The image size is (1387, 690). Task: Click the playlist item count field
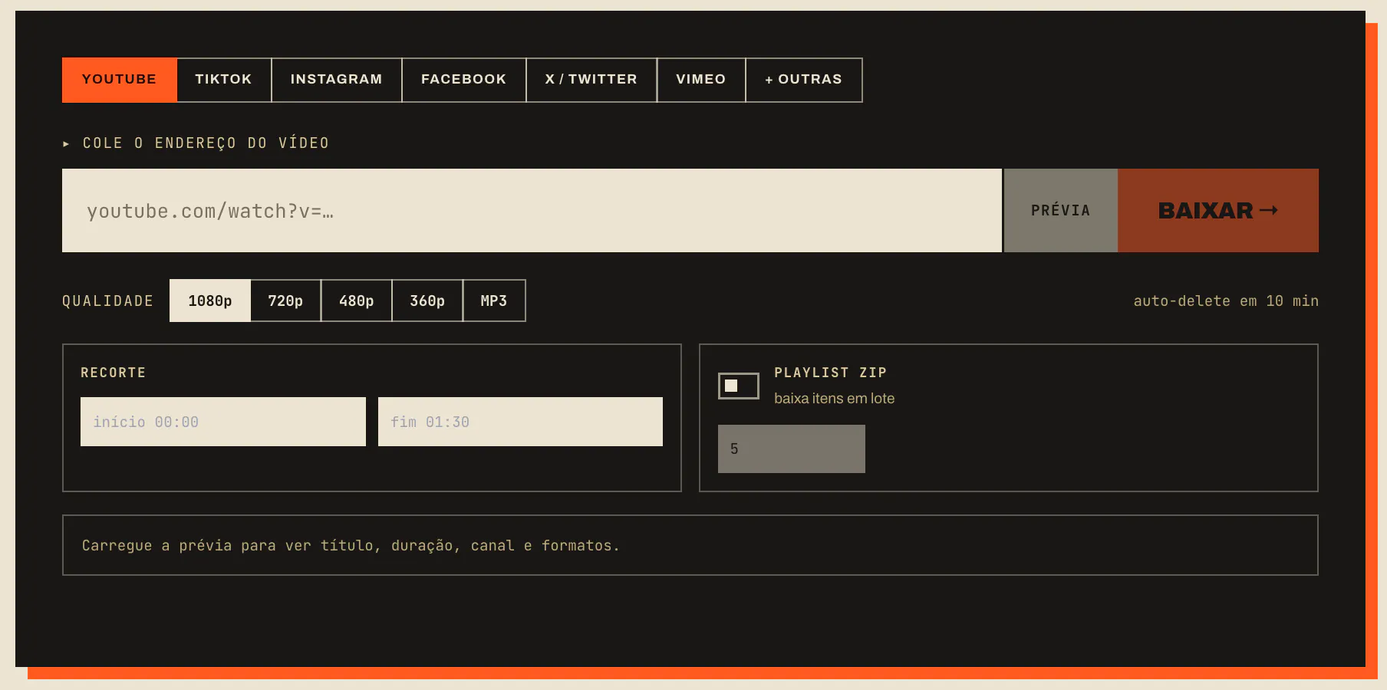pyautogui.click(x=792, y=449)
